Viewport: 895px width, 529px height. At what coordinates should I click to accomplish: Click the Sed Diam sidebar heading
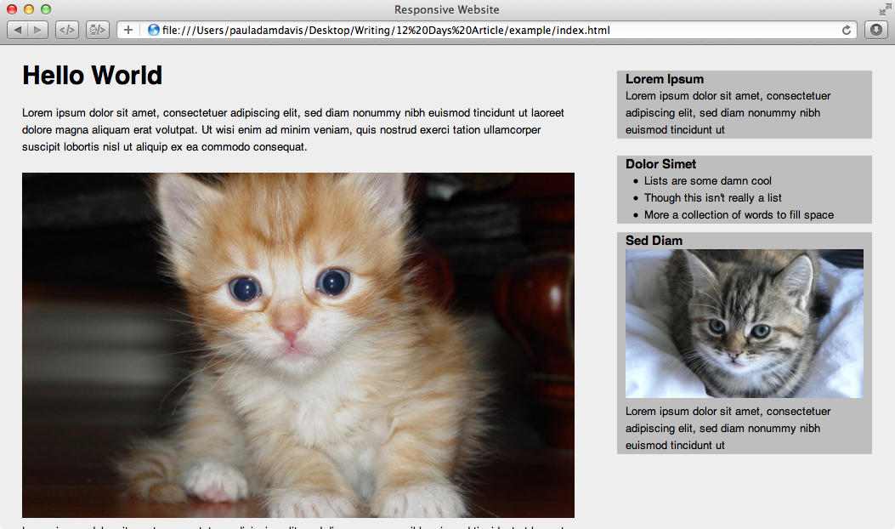point(654,241)
